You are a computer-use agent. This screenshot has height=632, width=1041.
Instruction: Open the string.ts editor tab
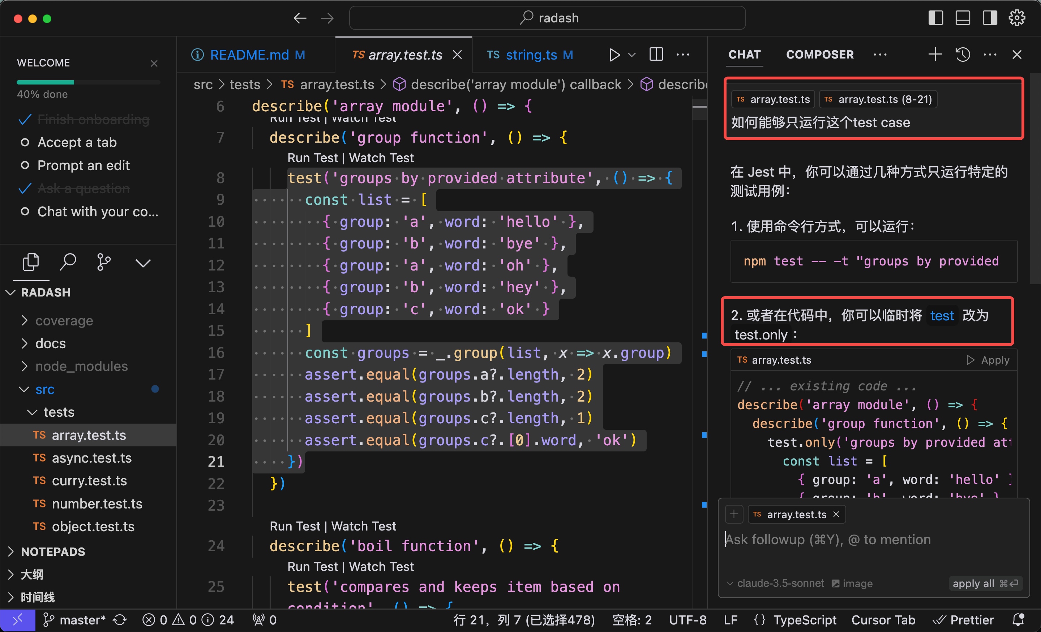pyautogui.click(x=531, y=55)
